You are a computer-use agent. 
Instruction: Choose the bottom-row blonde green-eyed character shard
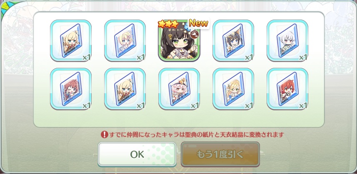(x=125, y=89)
